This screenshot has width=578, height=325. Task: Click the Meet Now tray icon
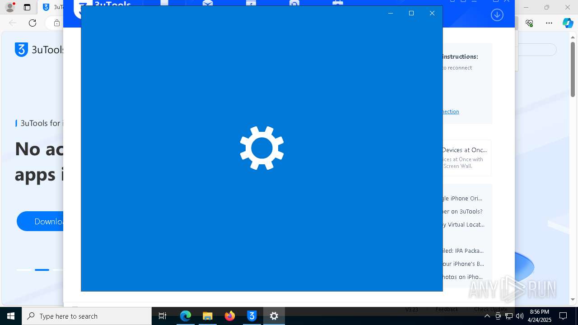pyautogui.click(x=498, y=316)
